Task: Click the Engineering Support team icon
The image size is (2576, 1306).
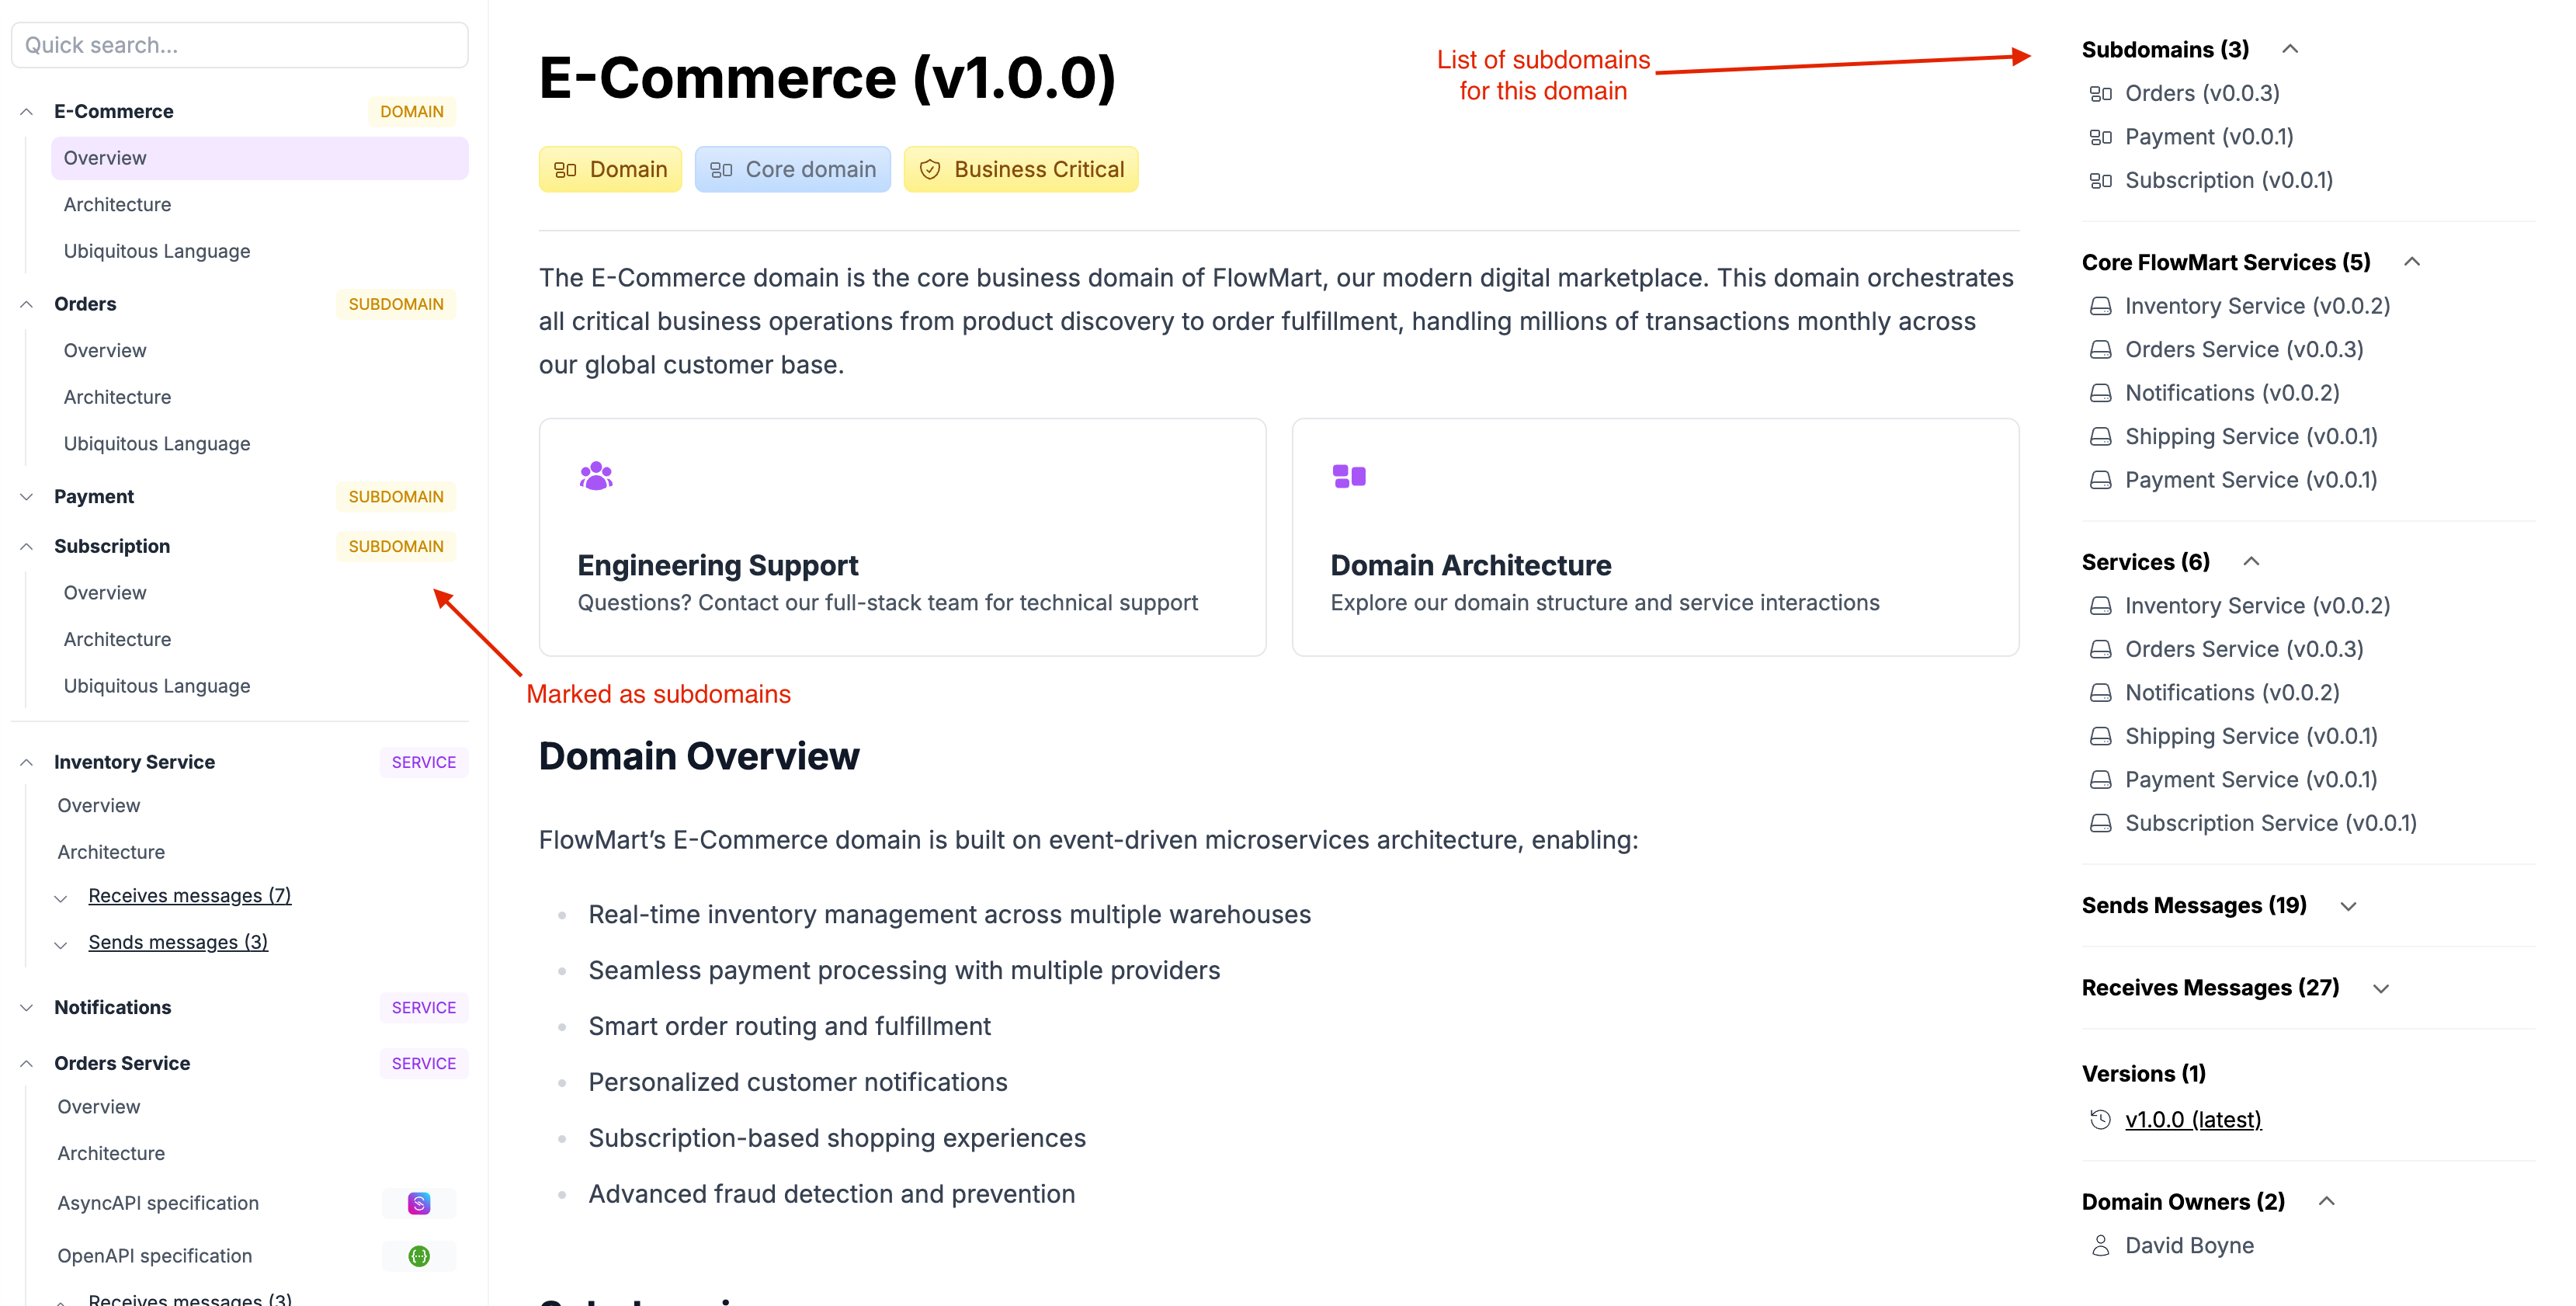Action: 595,476
